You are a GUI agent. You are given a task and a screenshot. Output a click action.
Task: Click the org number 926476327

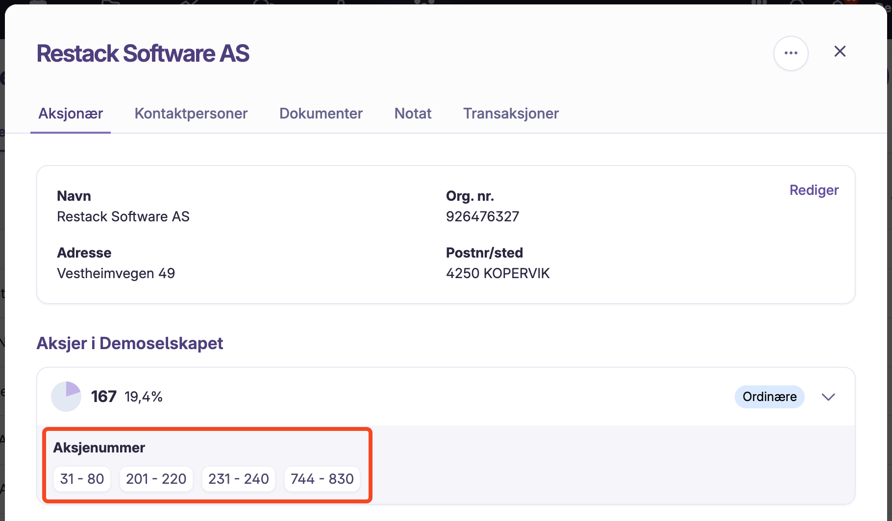482,216
